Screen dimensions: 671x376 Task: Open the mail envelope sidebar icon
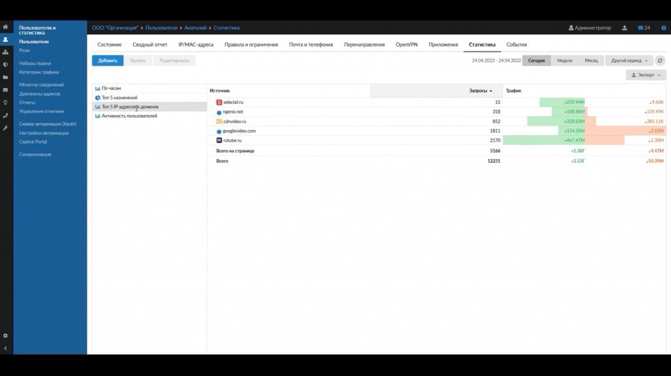(5, 90)
